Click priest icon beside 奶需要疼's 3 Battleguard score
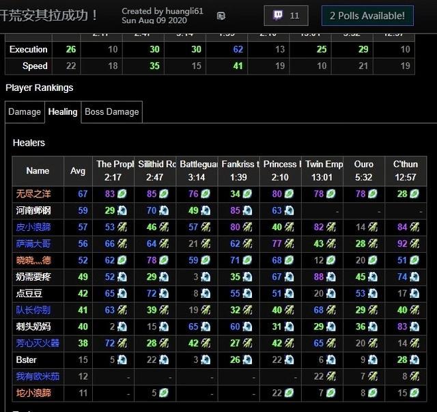The image size is (437, 412). [x=206, y=277]
